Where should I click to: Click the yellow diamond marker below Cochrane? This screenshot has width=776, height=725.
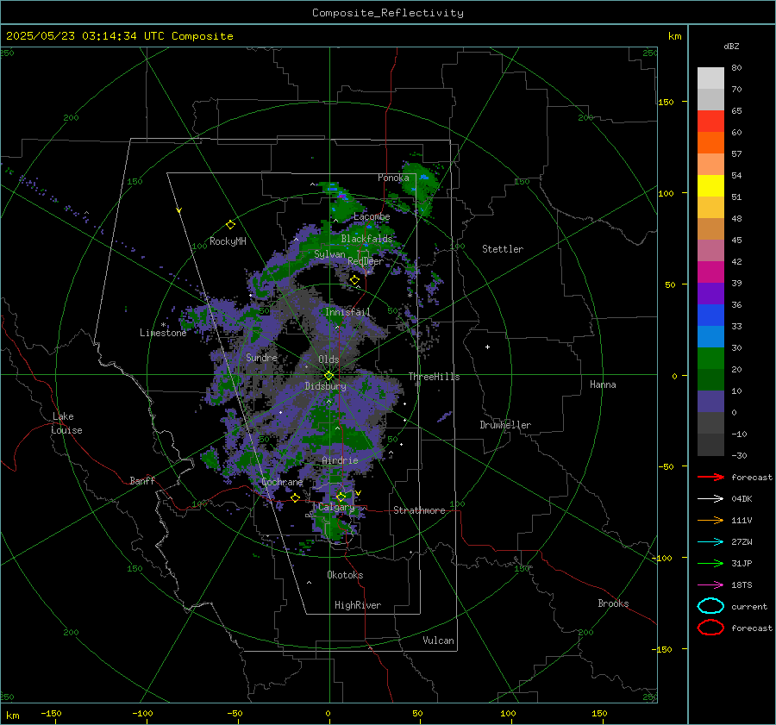click(x=296, y=497)
